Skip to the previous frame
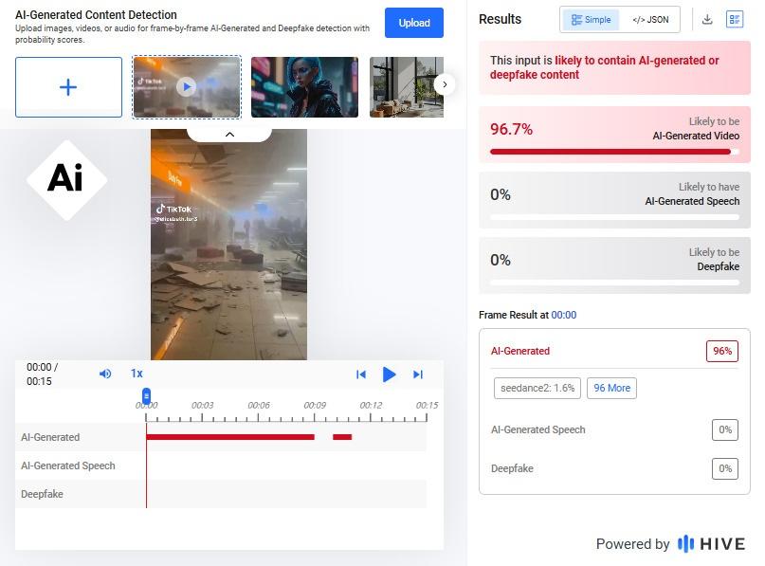Screen dimensions: 765x566 coord(360,374)
